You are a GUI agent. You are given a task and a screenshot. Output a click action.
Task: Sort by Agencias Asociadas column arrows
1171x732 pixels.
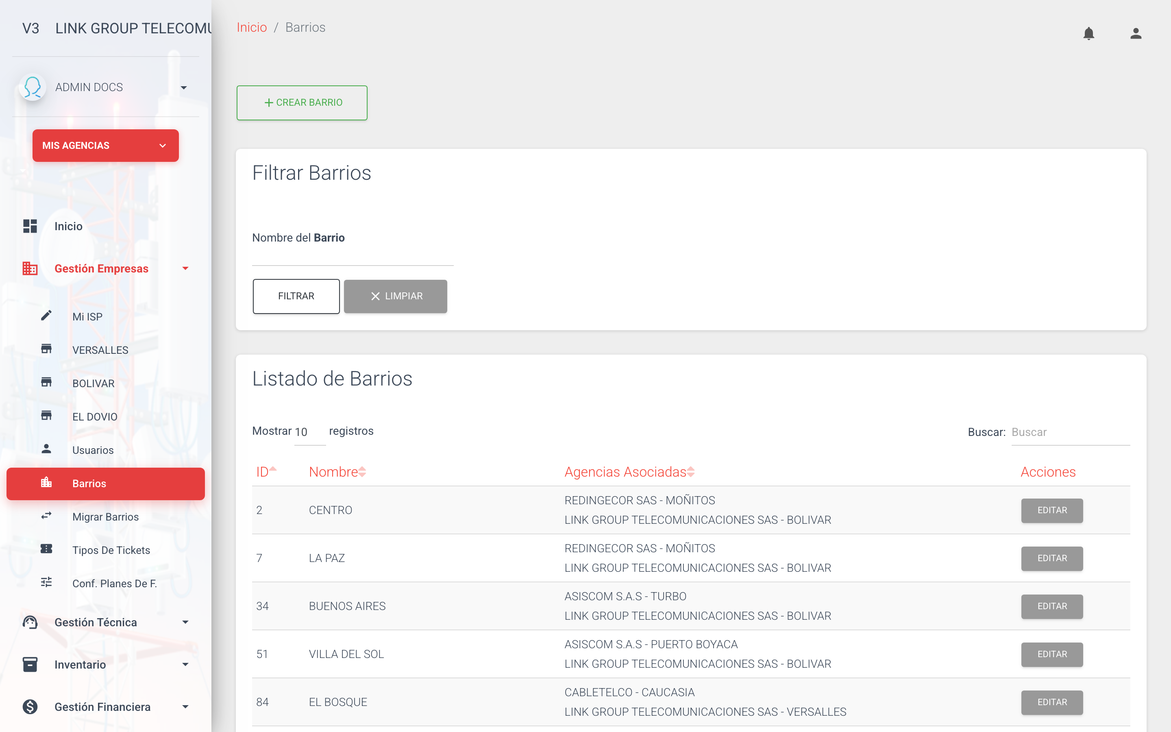(x=690, y=472)
